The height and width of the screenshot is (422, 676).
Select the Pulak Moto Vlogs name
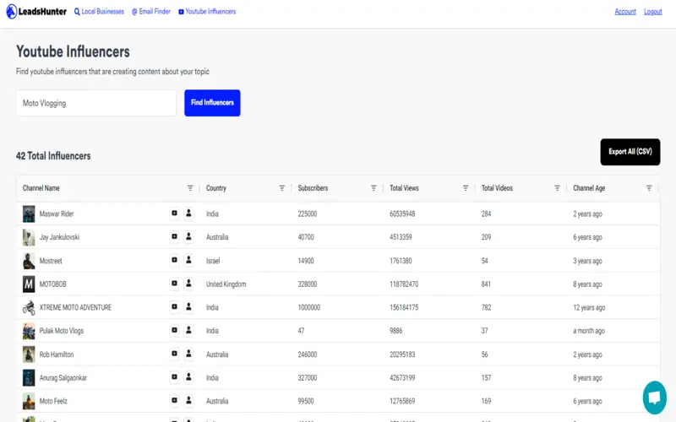tap(61, 331)
